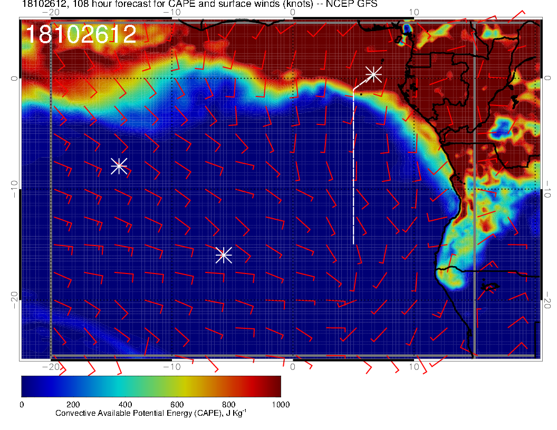Click the white asterisk marker near the equator
Image resolution: width=557 pixels, height=430 pixels.
[x=373, y=74]
